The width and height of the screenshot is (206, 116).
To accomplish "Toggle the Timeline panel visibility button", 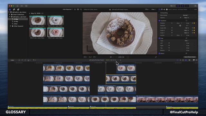I will (183, 6).
